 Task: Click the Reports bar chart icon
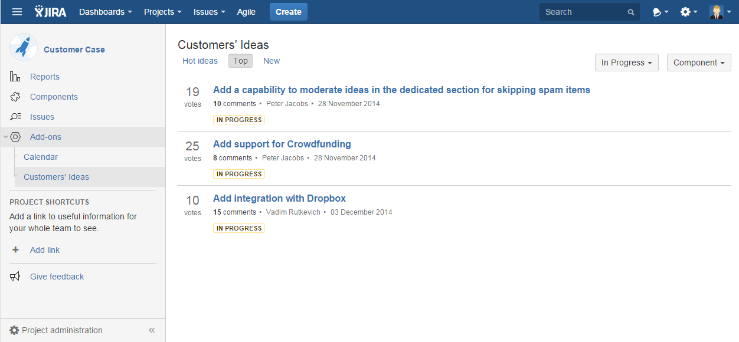(x=15, y=77)
